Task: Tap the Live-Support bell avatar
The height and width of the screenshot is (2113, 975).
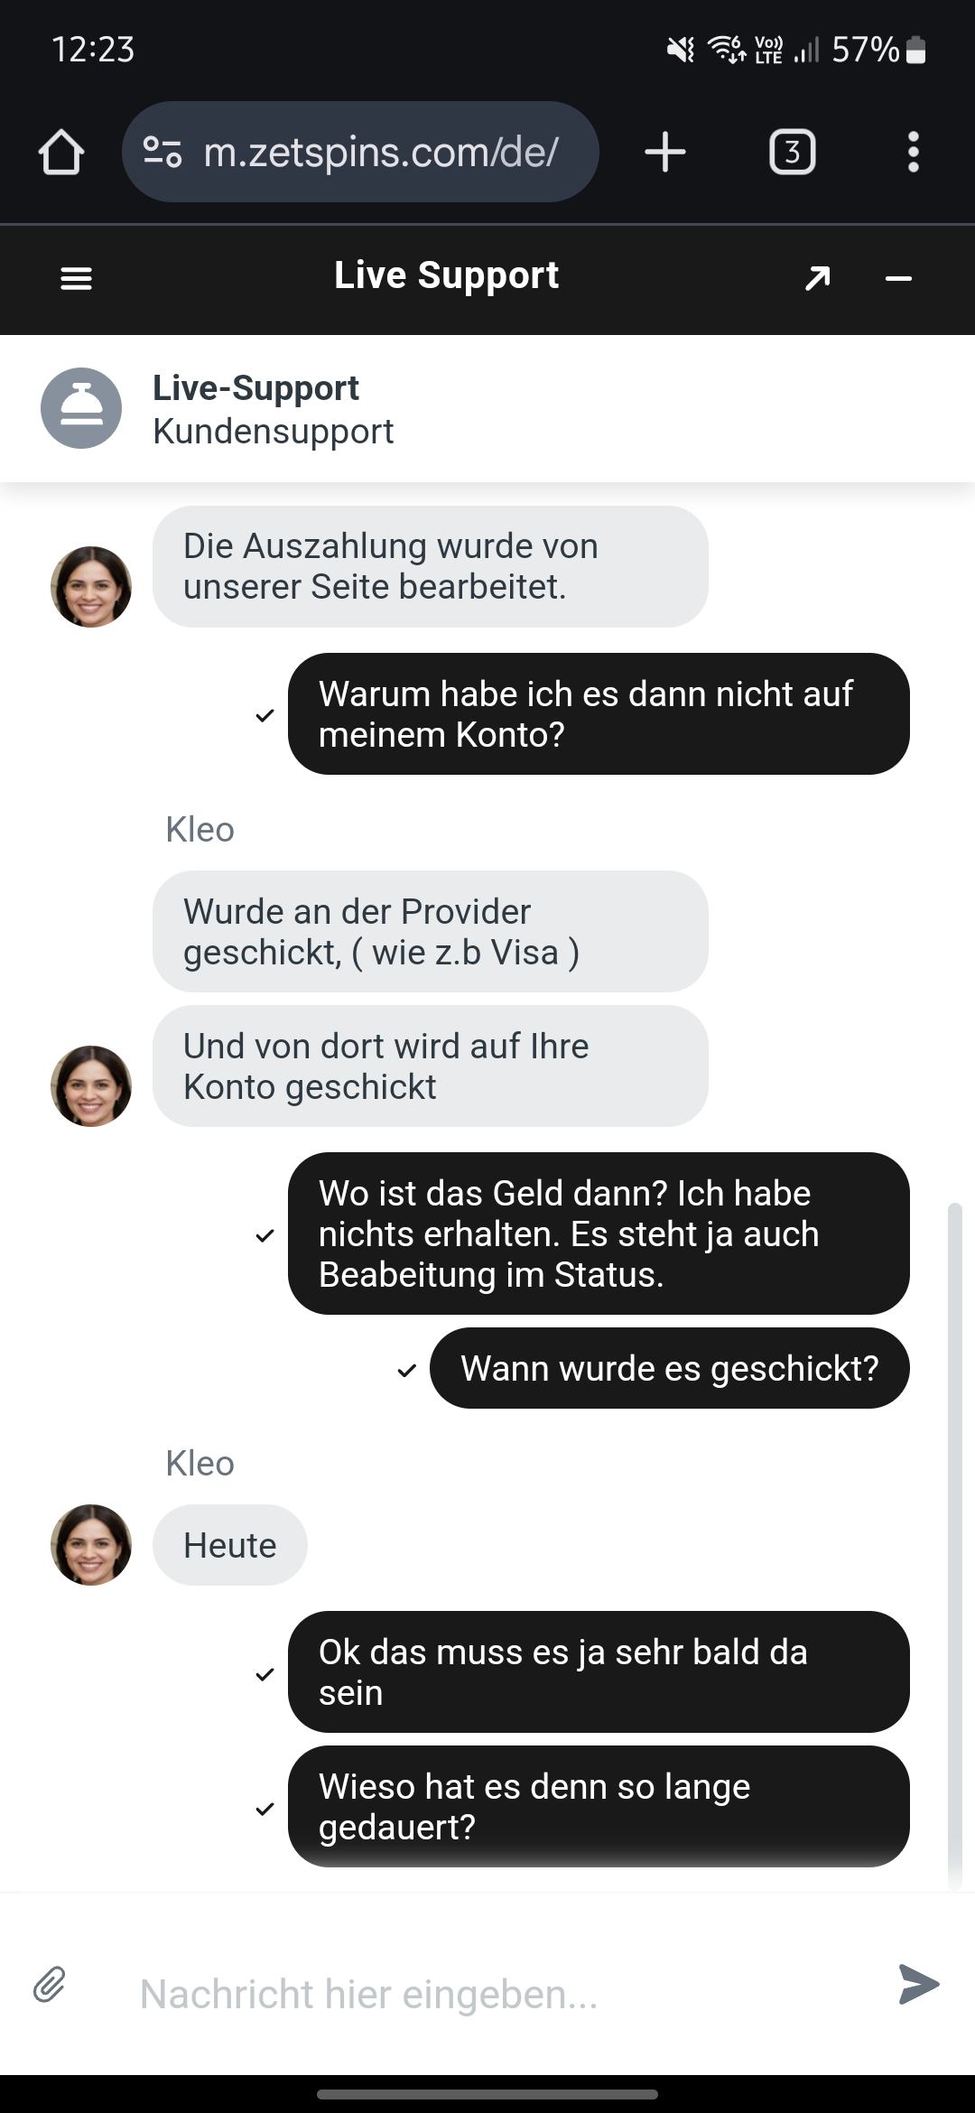Action: point(81,408)
